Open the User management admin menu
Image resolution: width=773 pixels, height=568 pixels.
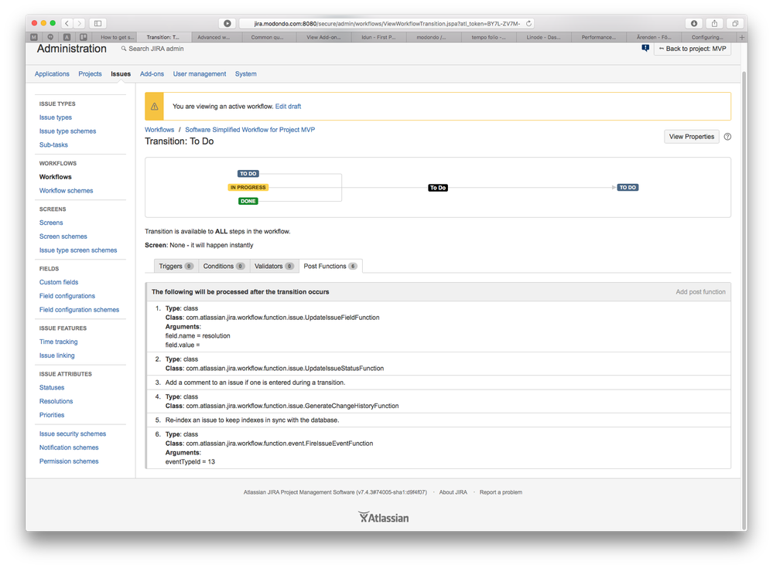(x=199, y=74)
